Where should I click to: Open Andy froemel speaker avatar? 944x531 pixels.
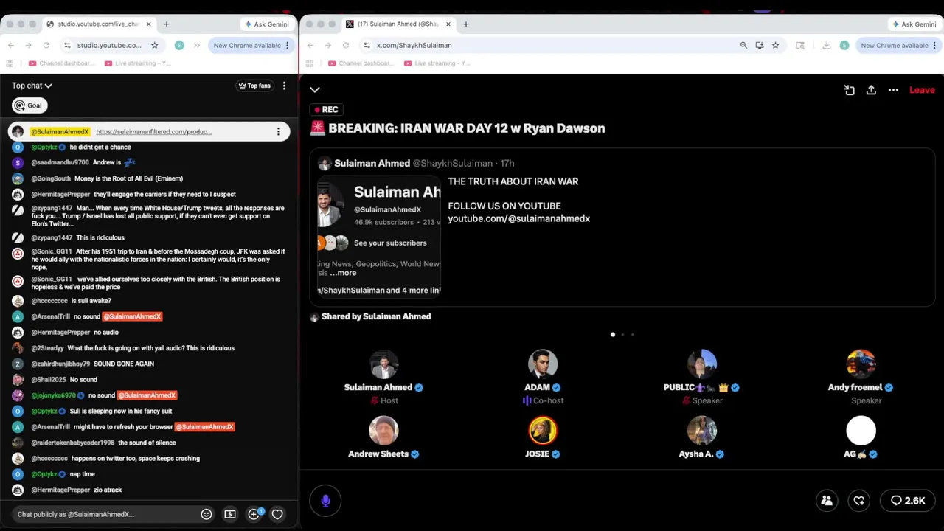861,364
